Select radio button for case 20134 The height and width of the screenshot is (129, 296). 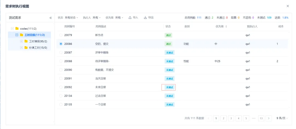click(x=61, y=96)
